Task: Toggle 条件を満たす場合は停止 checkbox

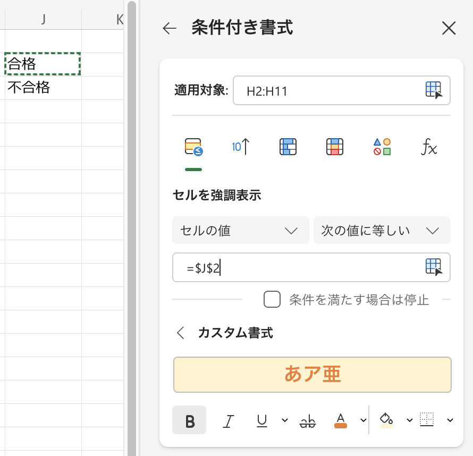Action: click(x=272, y=299)
